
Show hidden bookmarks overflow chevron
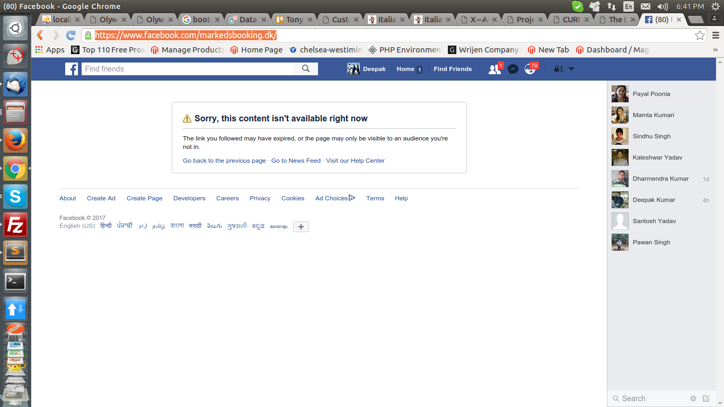pyautogui.click(x=715, y=50)
